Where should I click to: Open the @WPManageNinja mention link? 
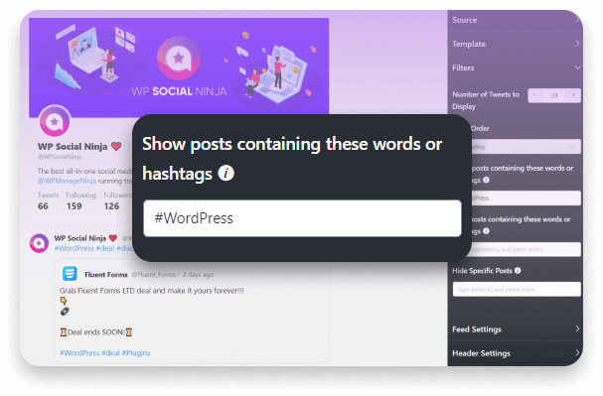click(67, 181)
